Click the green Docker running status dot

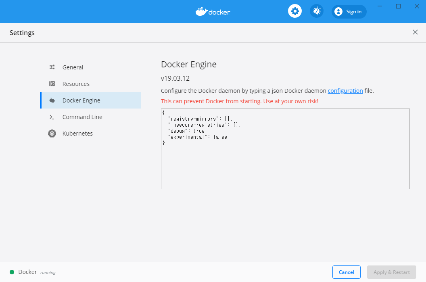click(x=12, y=272)
